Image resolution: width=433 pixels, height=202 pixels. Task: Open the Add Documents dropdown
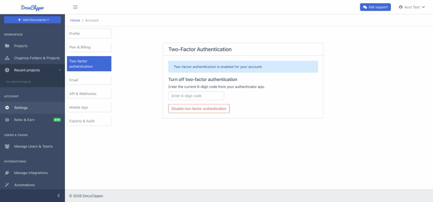pos(32,20)
